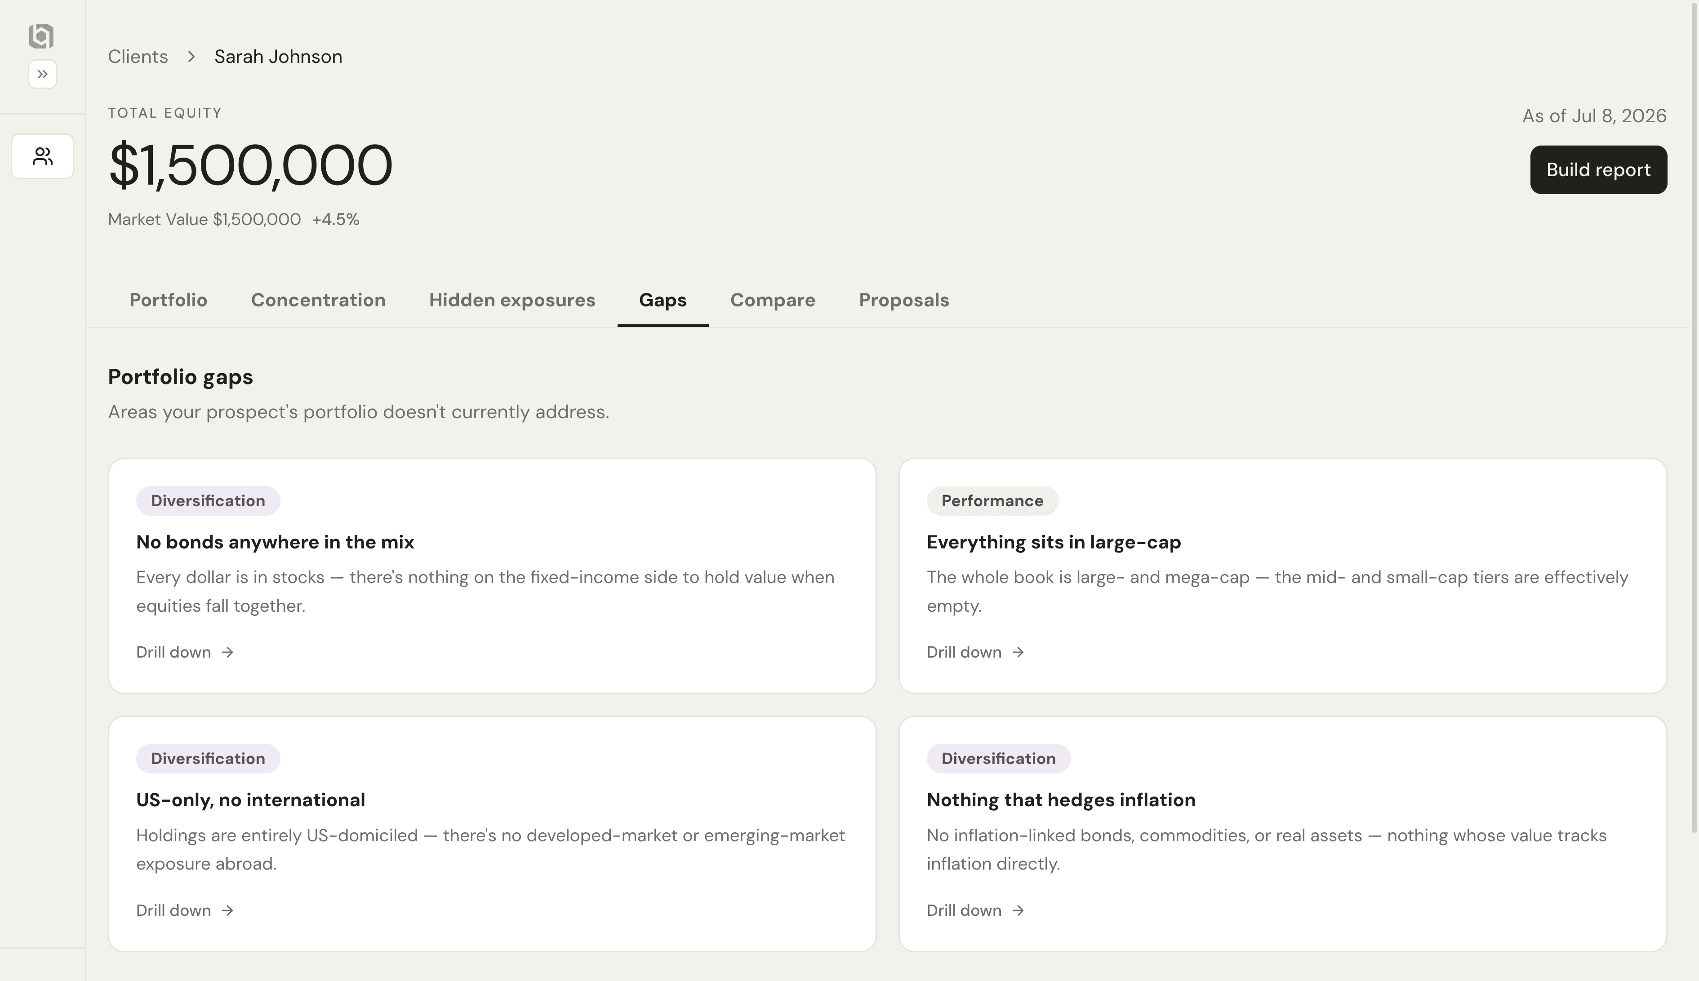Click Diversification tag on US-only card

[208, 759]
